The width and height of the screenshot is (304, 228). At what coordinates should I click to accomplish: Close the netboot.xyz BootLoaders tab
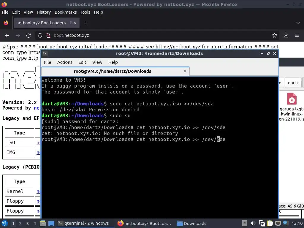[75, 23]
